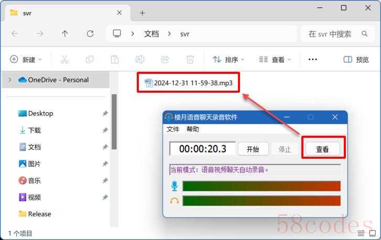Open the 排序 sort dropdown
381x240 pixels.
pyautogui.click(x=228, y=60)
